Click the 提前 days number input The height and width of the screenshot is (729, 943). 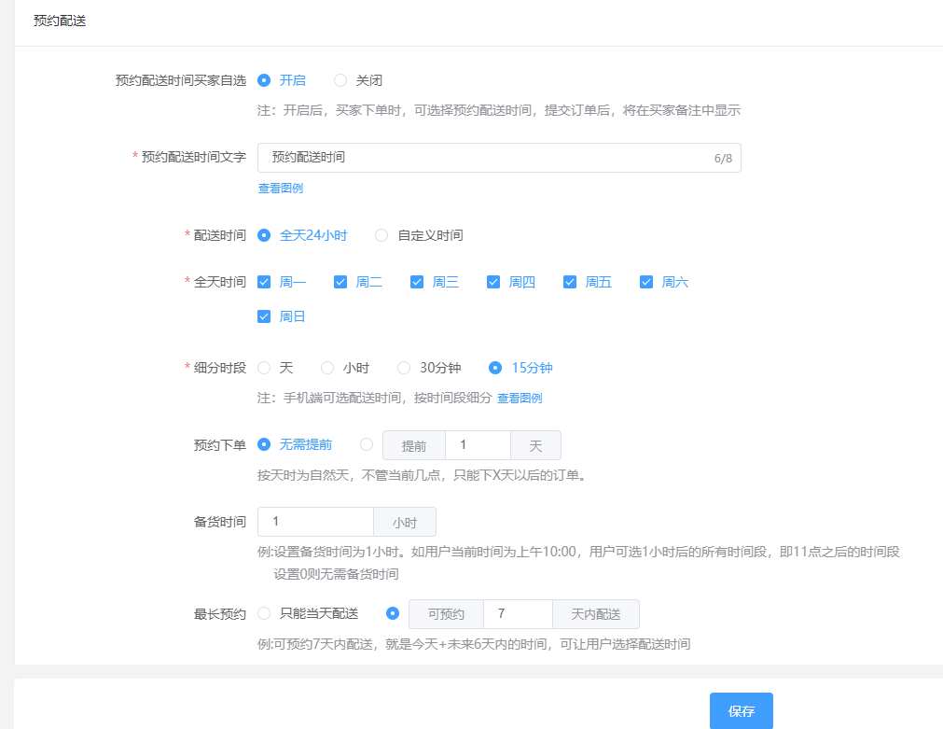click(478, 445)
